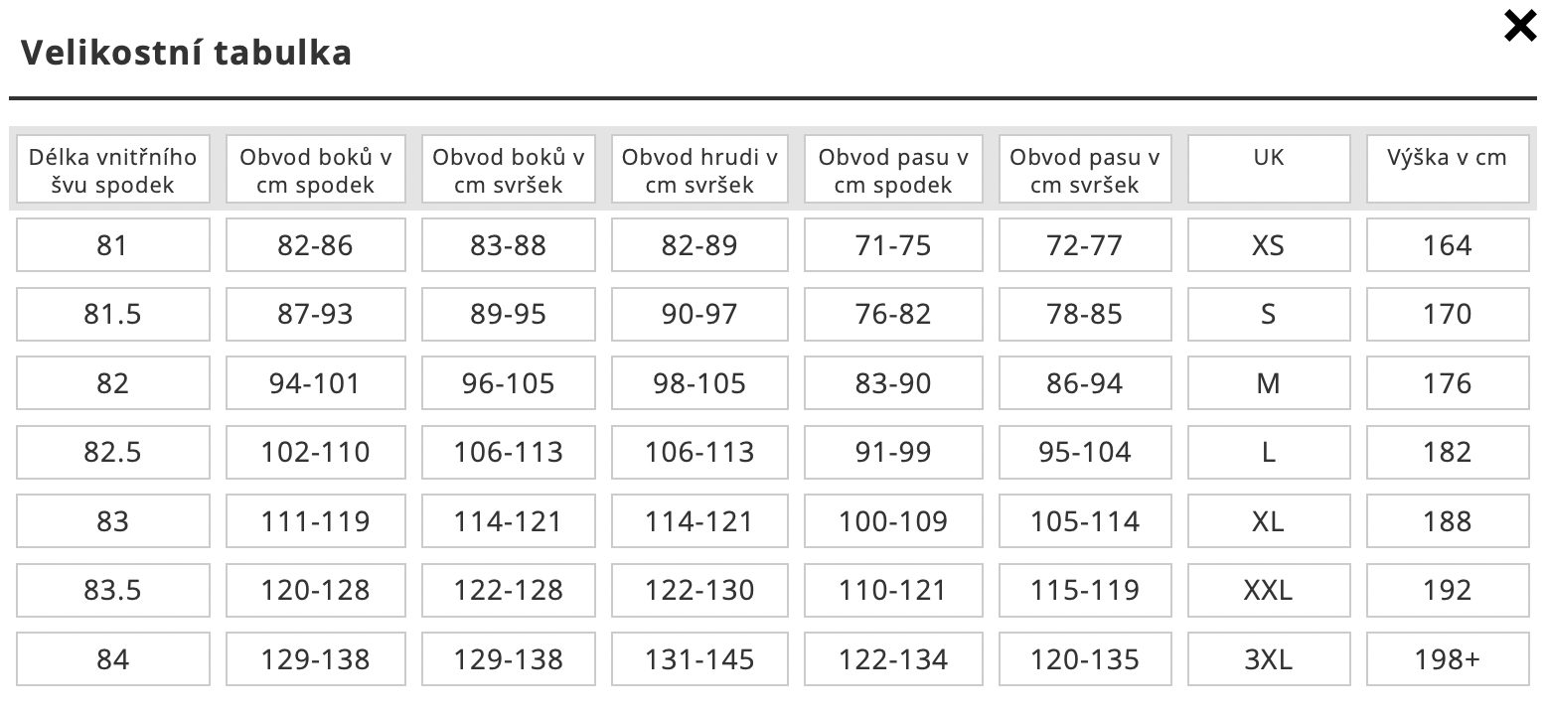Click hip range cell 94-101
Viewport: 1546px width, 713px height.
tap(316, 383)
